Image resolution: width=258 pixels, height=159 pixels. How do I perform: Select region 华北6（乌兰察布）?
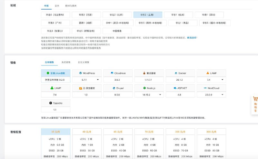click(55, 15)
